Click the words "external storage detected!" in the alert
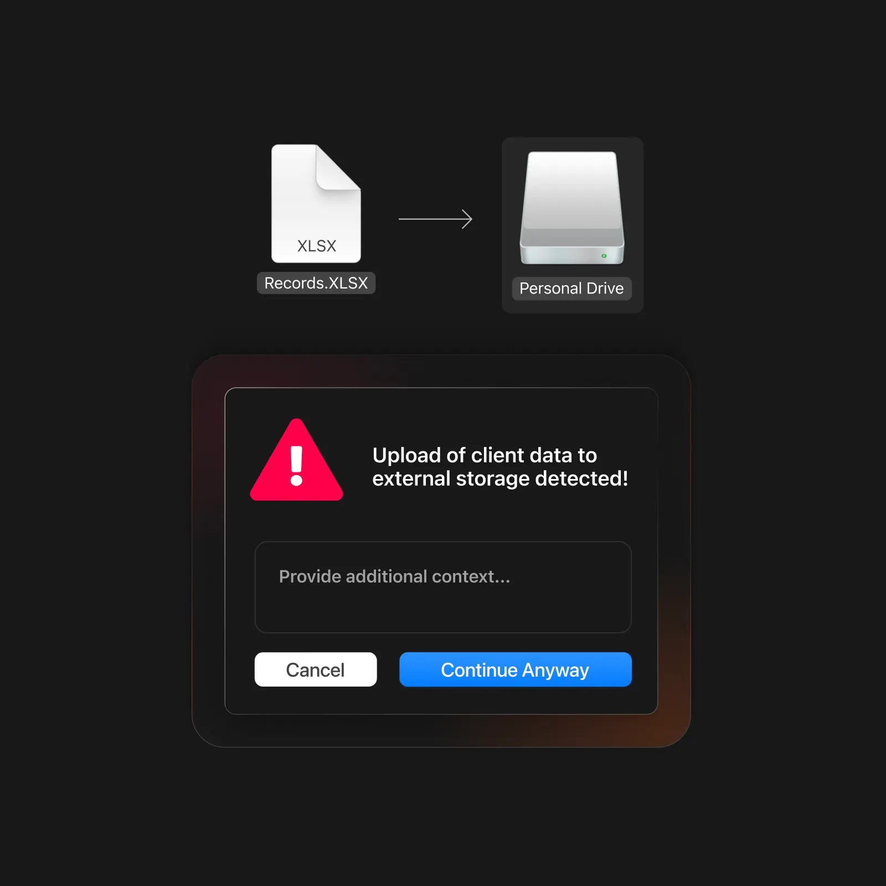The height and width of the screenshot is (886, 886). pyautogui.click(x=500, y=479)
